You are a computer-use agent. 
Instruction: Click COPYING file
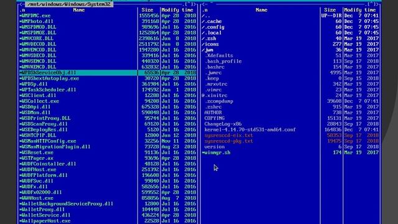[x=290, y=118]
